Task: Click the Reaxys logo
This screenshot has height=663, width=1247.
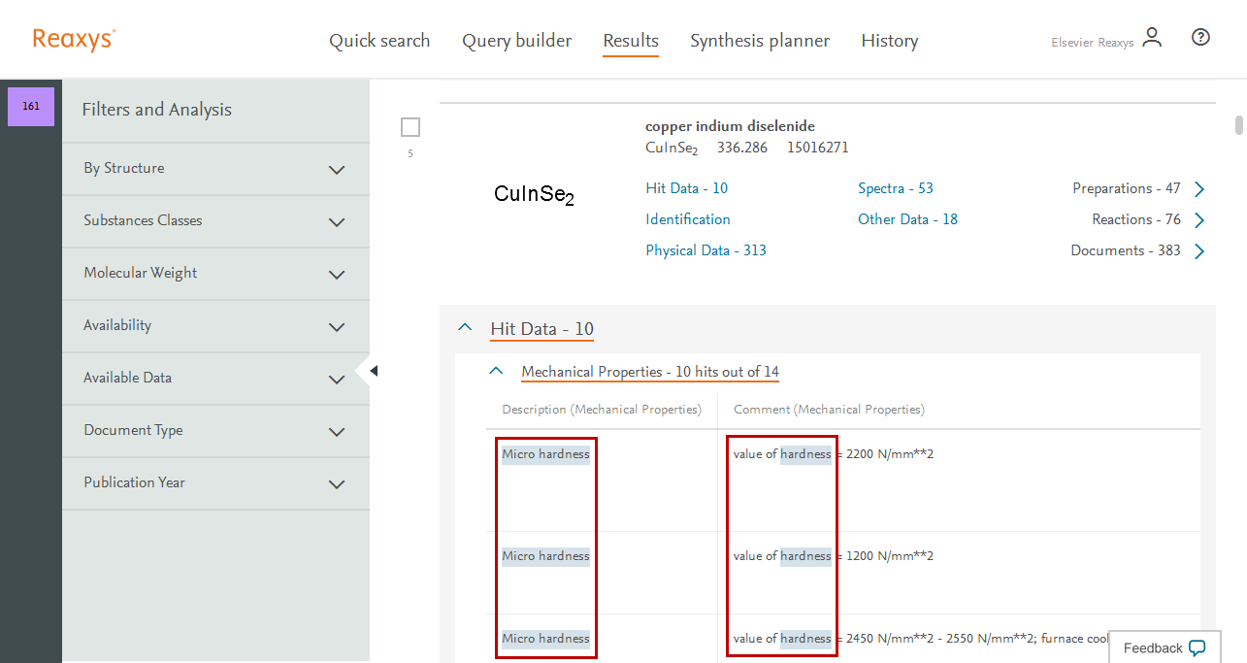Action: (x=74, y=40)
